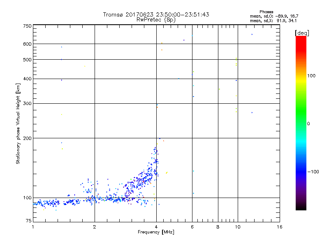The width and height of the screenshot is (329, 247).
Task: Click the 300 tick on height axis
Action: coord(27,103)
